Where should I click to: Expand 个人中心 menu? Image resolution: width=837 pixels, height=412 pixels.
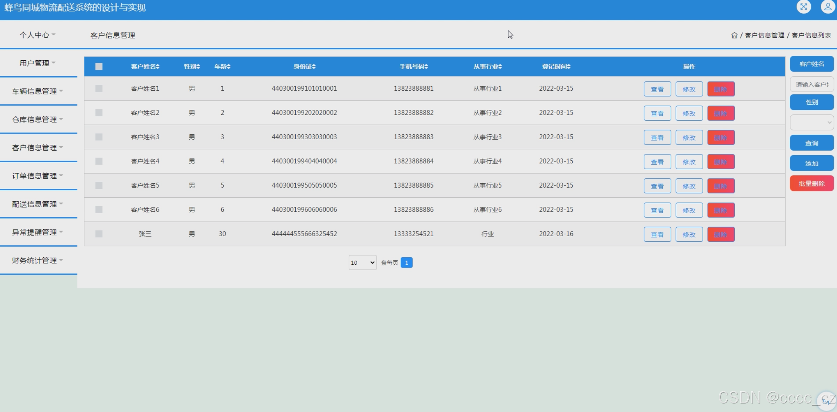(x=37, y=35)
